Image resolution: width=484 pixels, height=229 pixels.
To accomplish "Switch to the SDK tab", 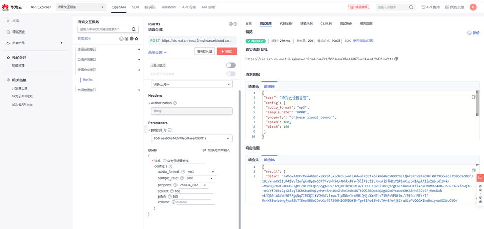I will [x=136, y=7].
